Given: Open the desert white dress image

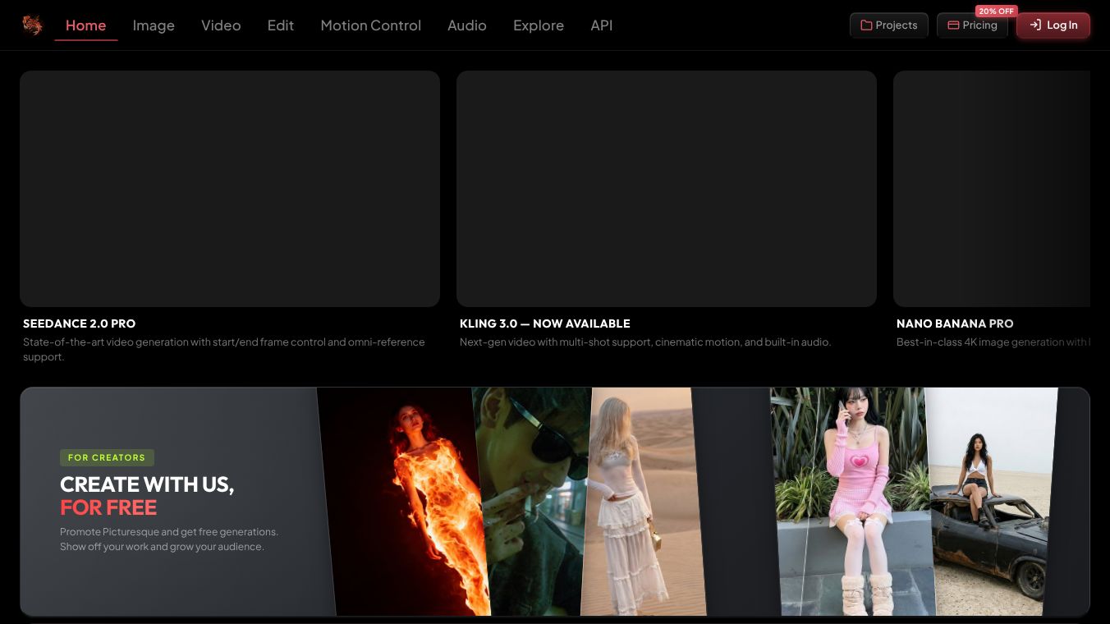Looking at the screenshot, I should coord(642,502).
